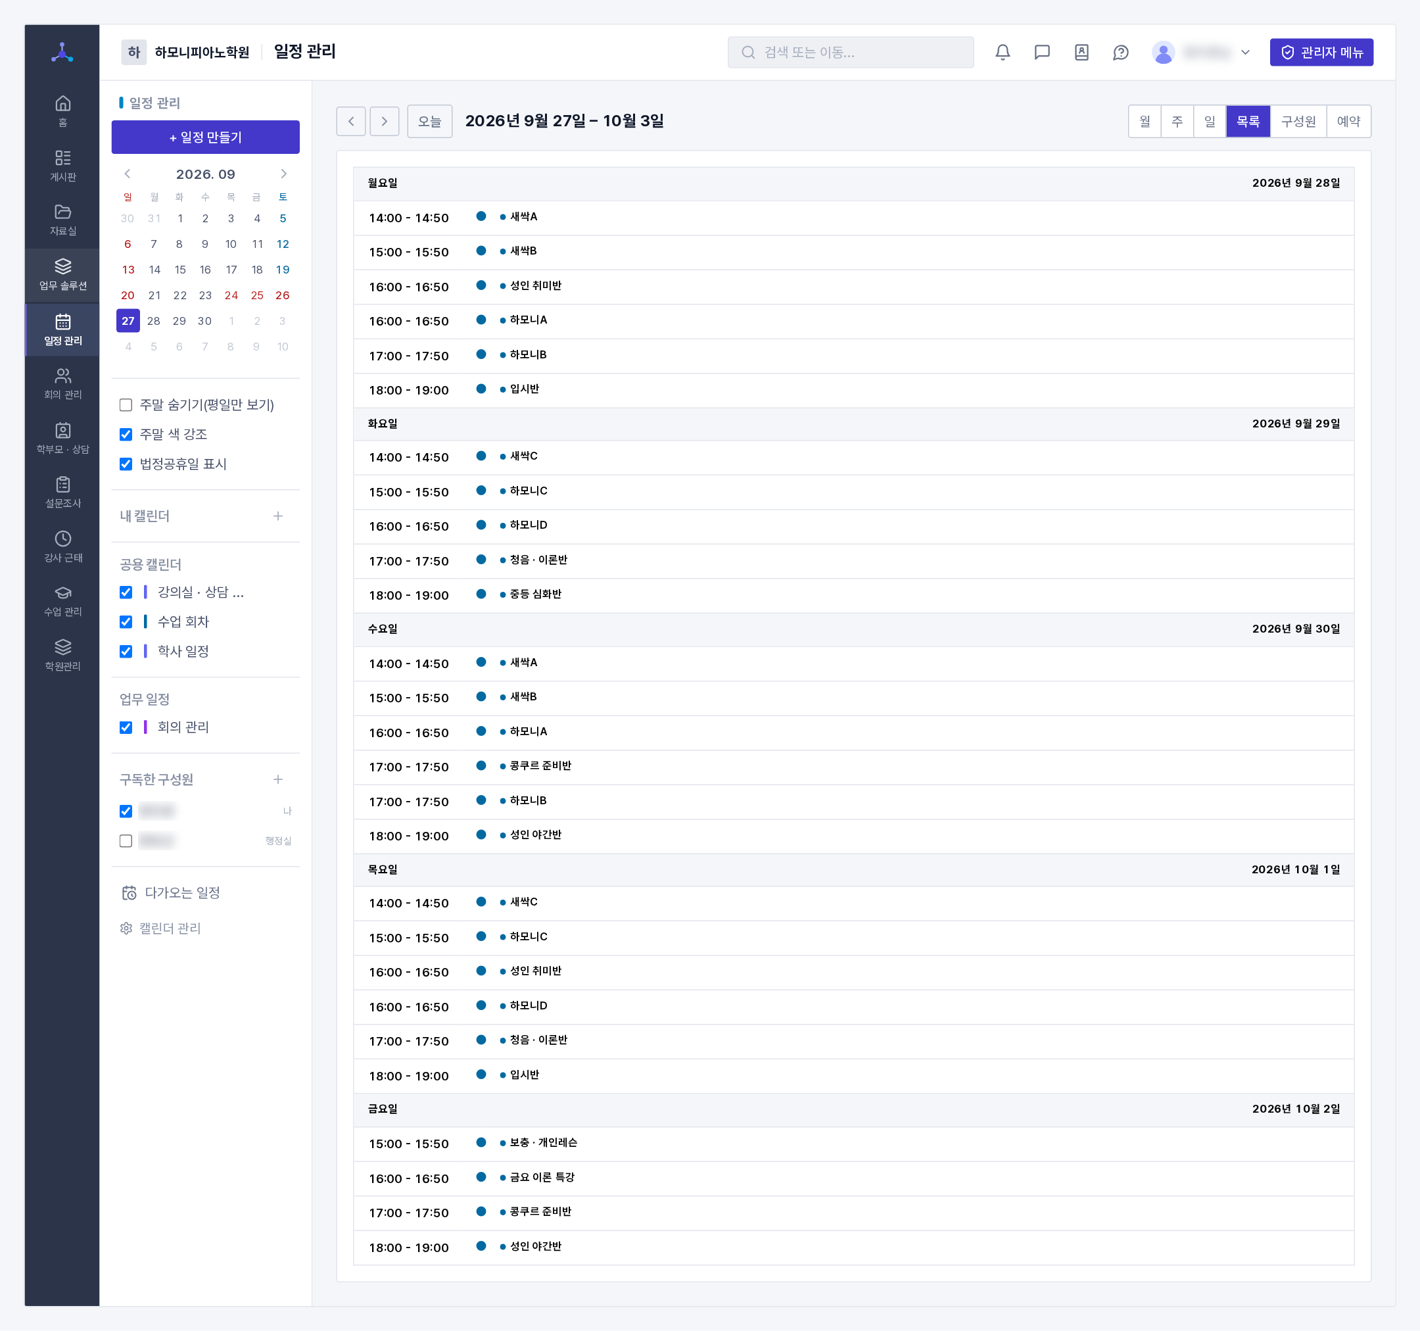
Task: Go to next month in mini calendar
Action: tap(283, 174)
